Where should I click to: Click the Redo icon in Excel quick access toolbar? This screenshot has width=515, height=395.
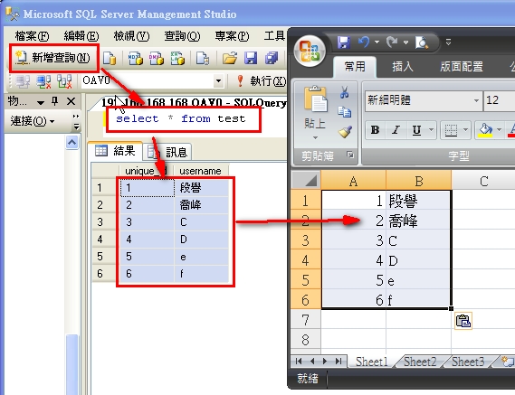point(393,42)
